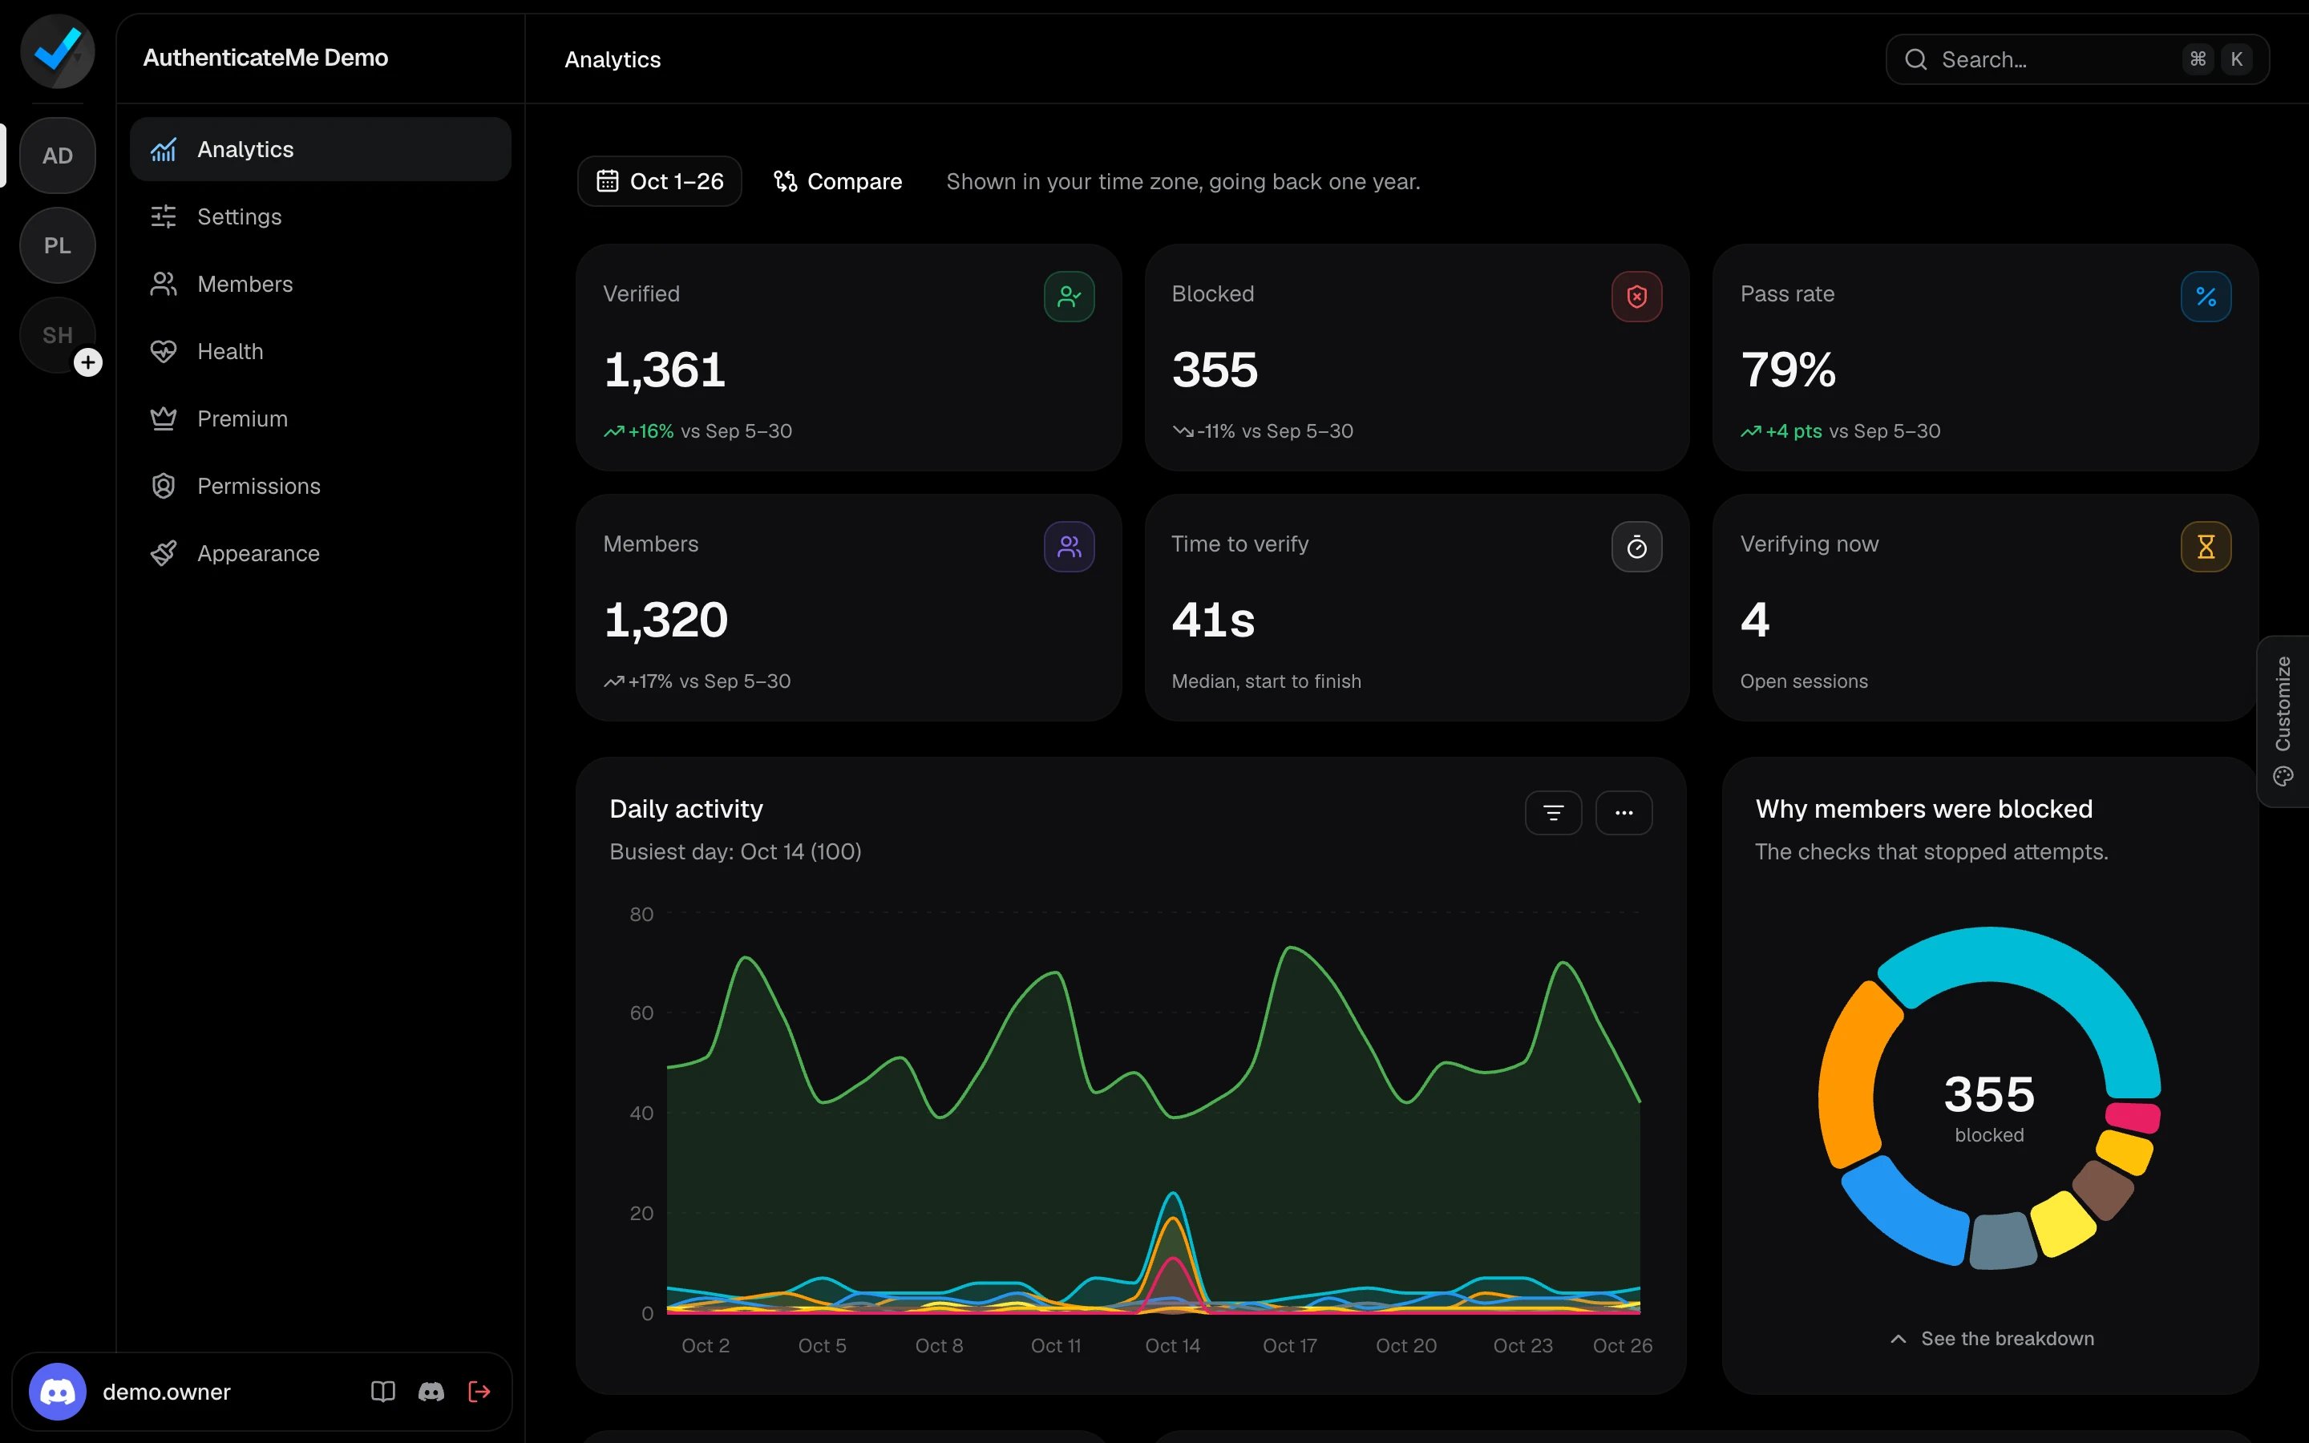Click the Verifying now hourglass icon
2309x1443 pixels.
(x=2205, y=547)
